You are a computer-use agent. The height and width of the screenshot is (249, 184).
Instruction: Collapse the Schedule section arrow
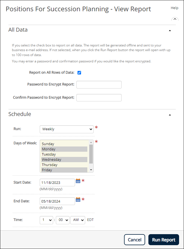(x=170, y=115)
